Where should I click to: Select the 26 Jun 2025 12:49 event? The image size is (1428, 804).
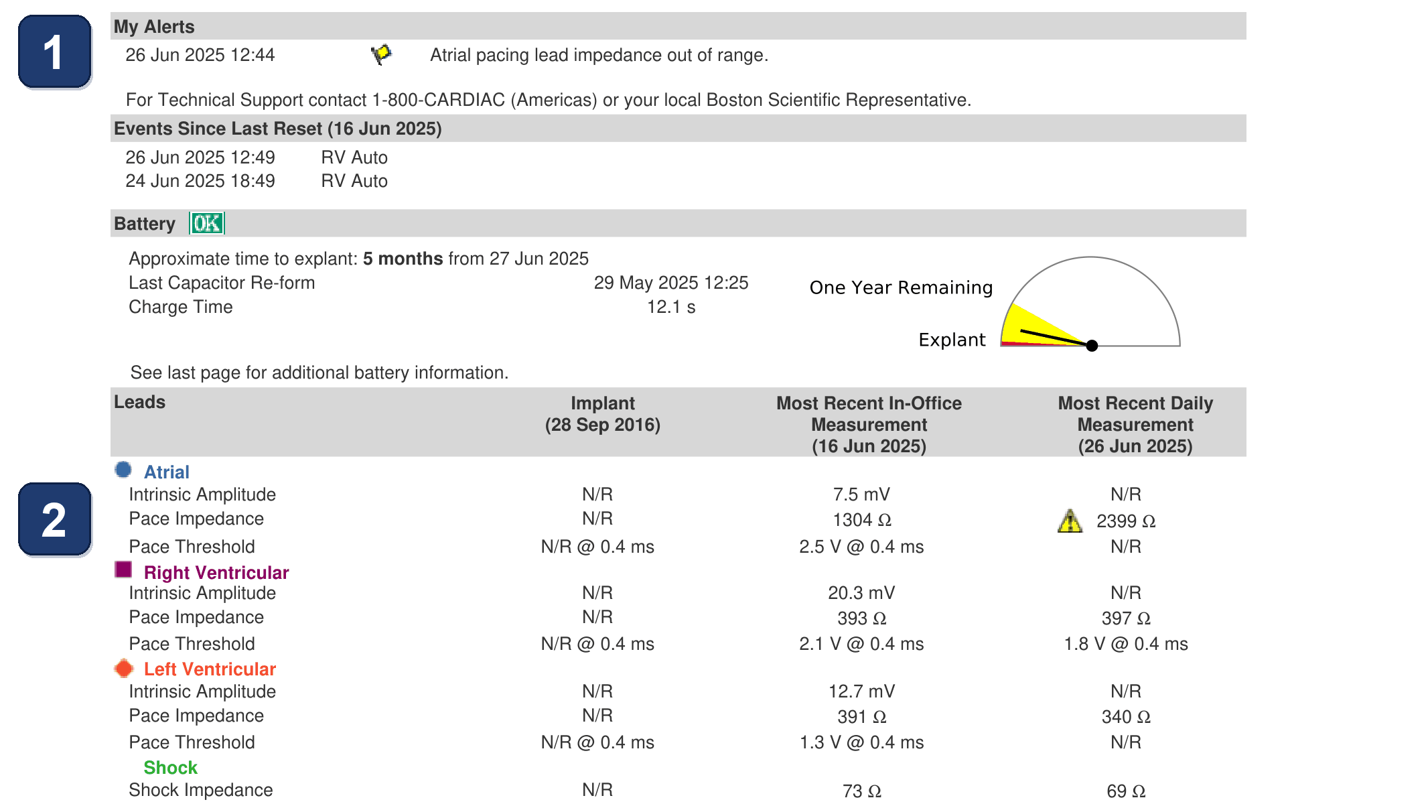[257, 157]
